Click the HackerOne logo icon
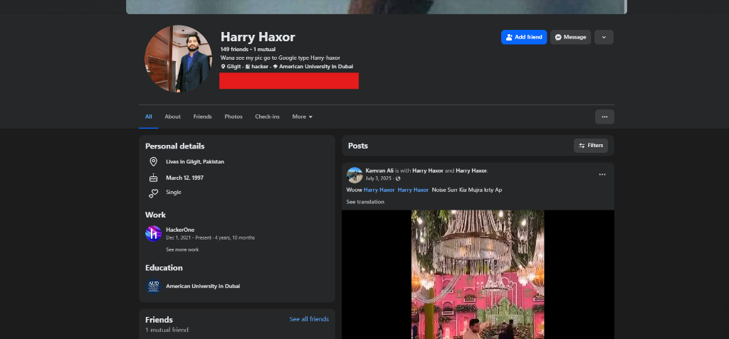Image resolution: width=729 pixels, height=339 pixels. tap(154, 233)
